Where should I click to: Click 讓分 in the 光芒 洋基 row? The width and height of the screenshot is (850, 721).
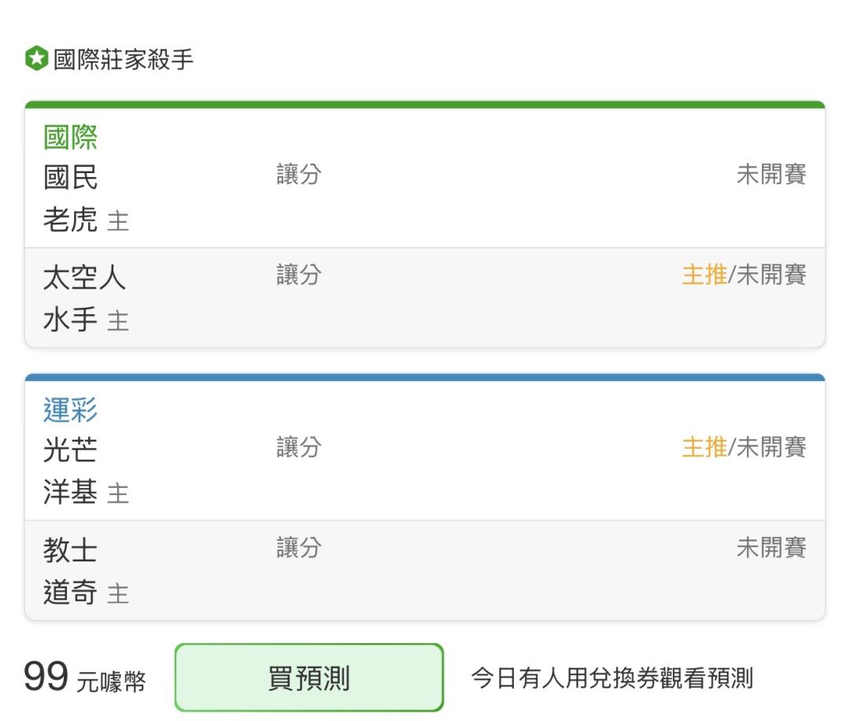[299, 447]
